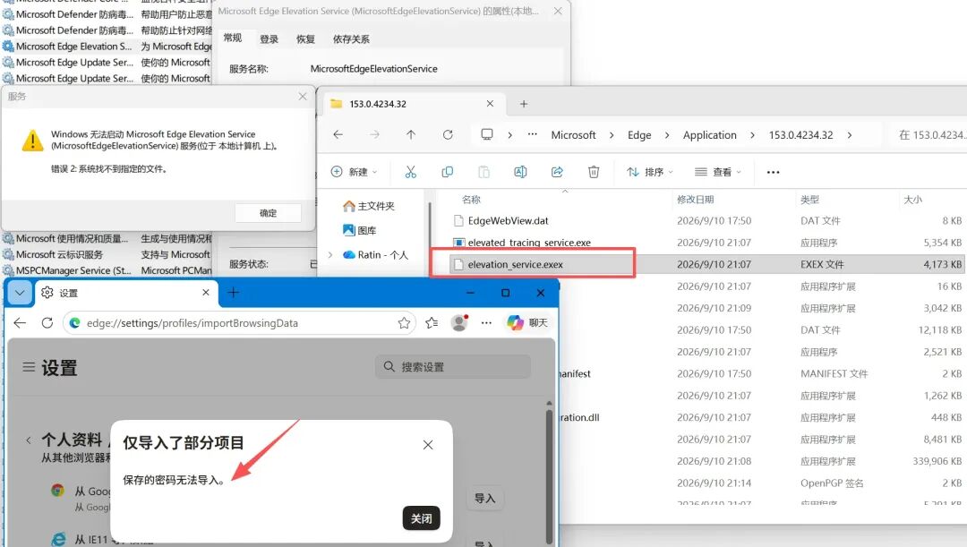Open Copilot chat button in Edge

pyautogui.click(x=527, y=322)
